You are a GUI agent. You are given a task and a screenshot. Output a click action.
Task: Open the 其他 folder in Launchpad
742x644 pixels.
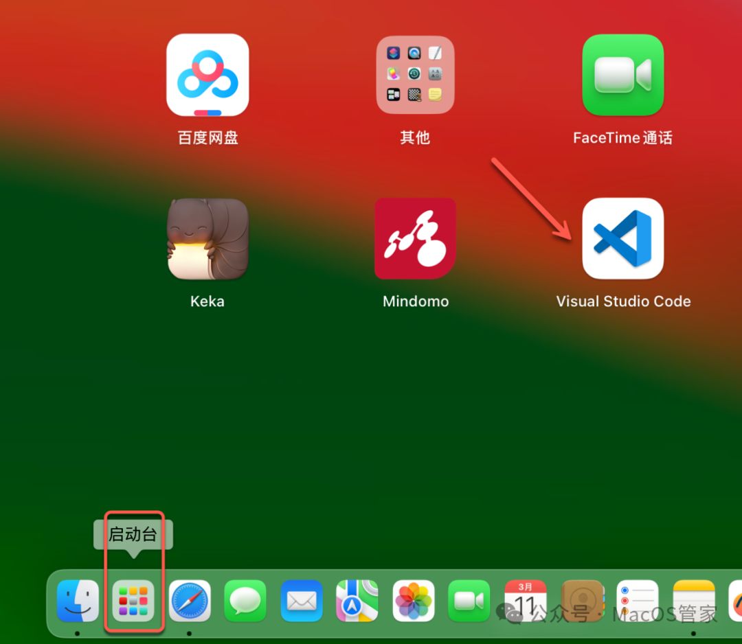point(415,75)
